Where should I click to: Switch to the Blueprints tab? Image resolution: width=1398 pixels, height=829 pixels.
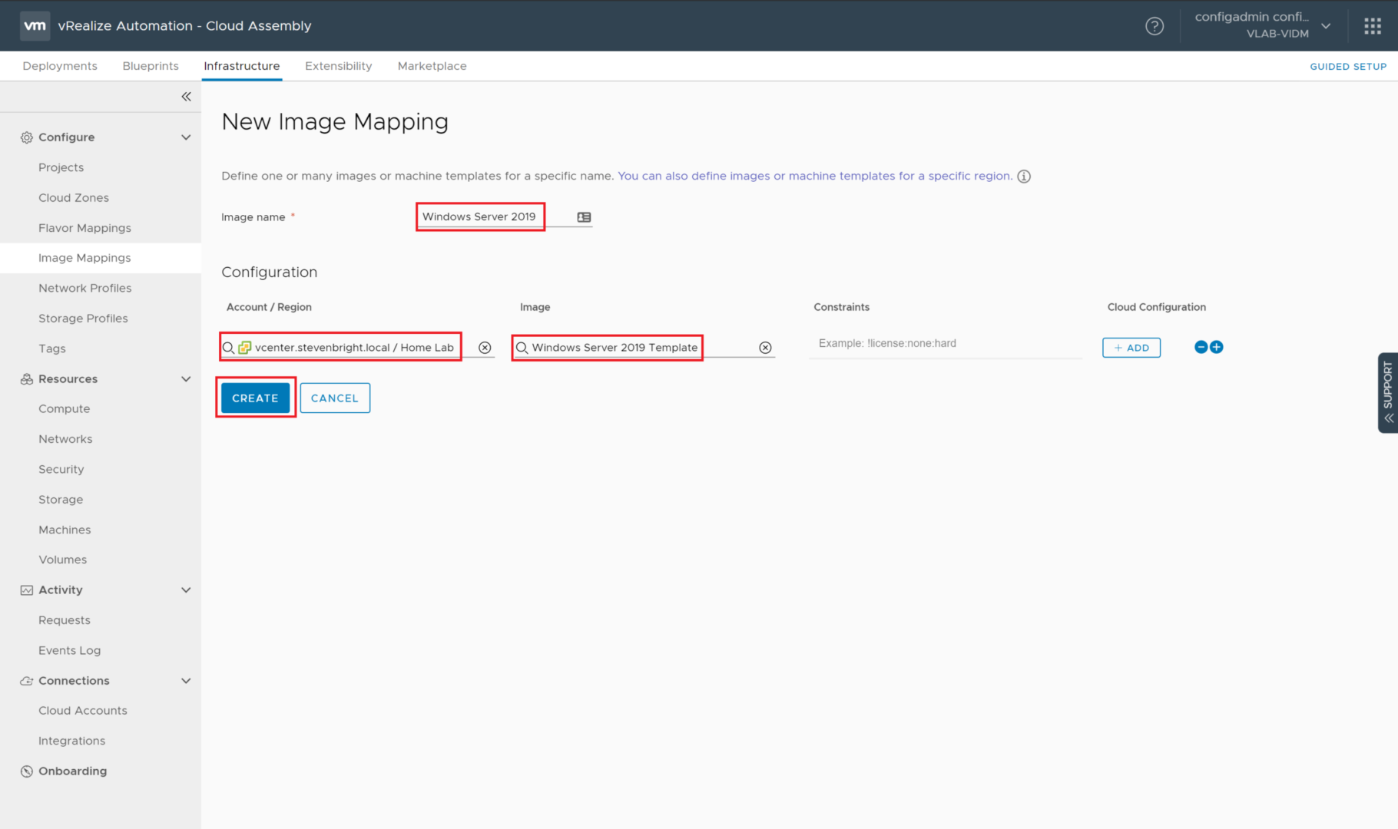coord(151,66)
